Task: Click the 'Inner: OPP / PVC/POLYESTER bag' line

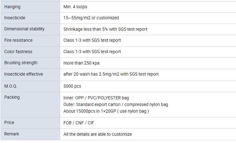Action: 96,98
